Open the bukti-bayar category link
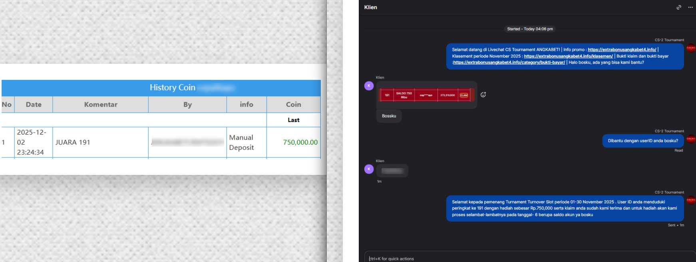The image size is (696, 262). (509, 62)
